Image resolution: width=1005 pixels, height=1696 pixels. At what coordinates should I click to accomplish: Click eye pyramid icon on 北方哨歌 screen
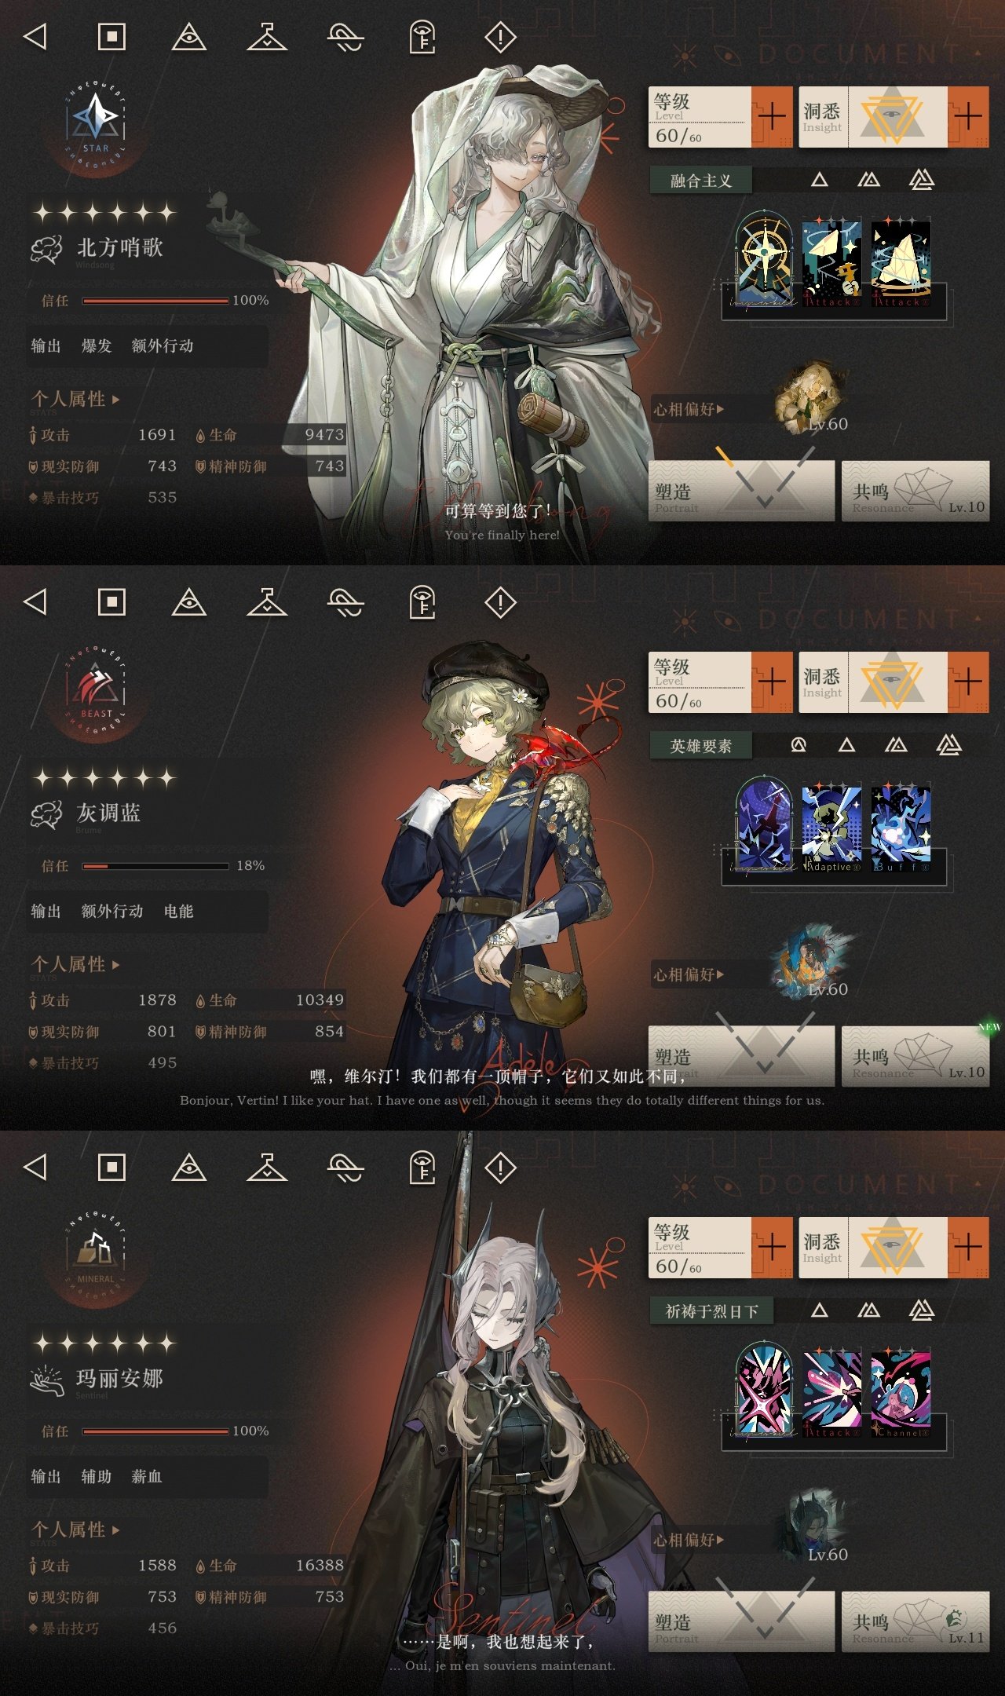point(189,37)
